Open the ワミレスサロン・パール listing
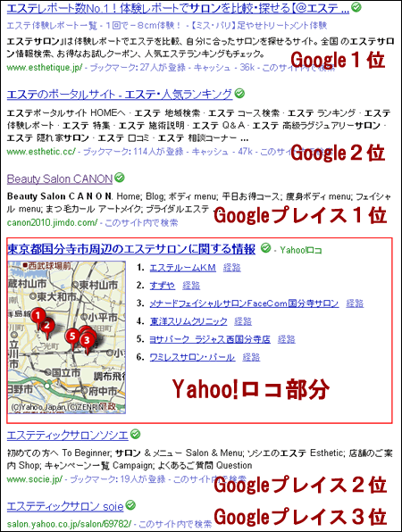 pos(192,357)
